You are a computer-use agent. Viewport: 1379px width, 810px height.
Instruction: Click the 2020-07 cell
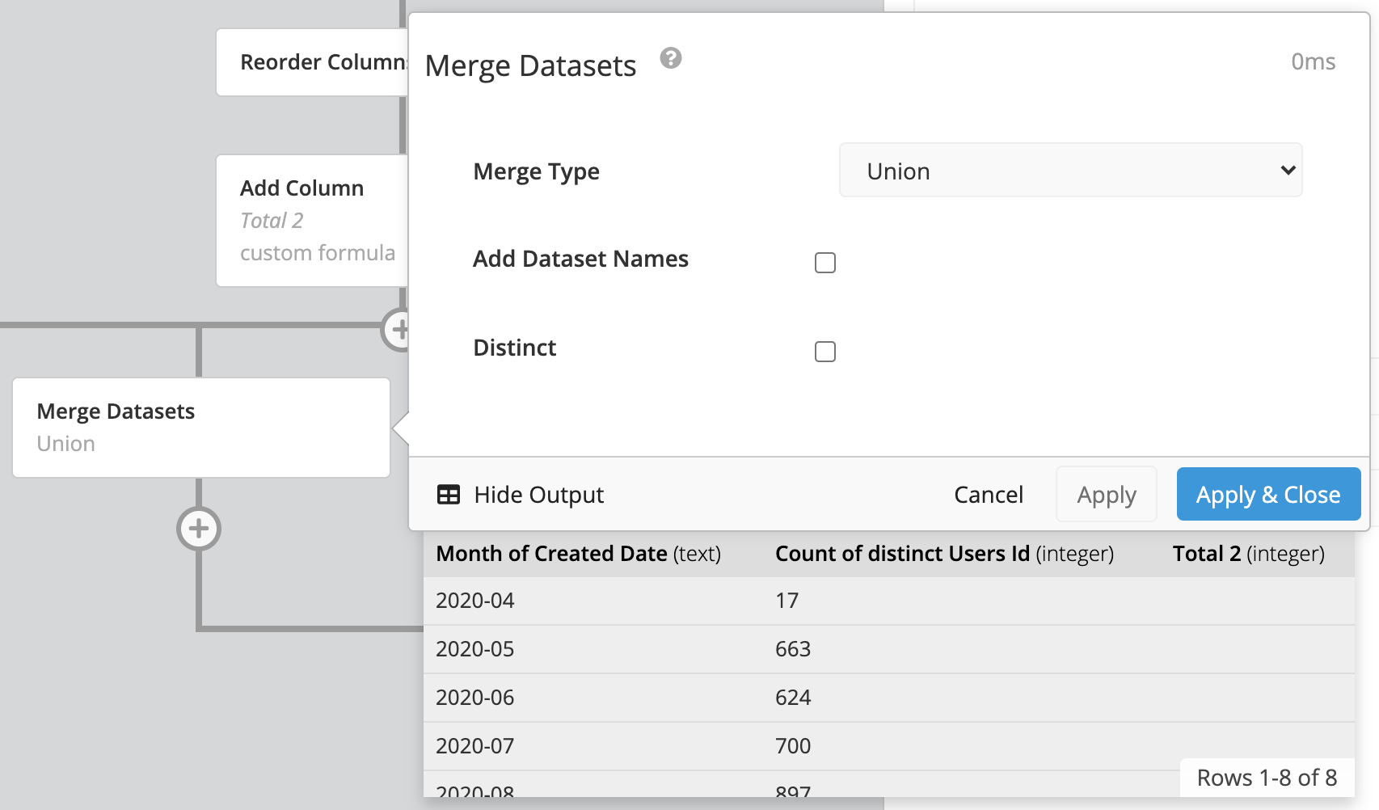point(475,746)
